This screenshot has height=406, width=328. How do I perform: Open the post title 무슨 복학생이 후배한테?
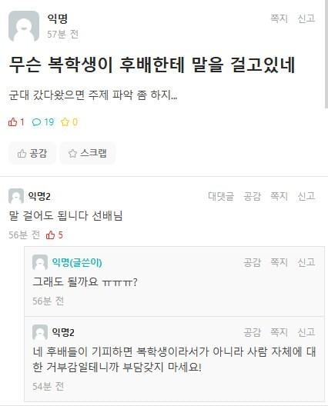click(x=152, y=65)
